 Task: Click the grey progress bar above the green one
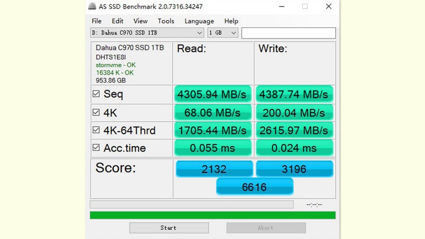pos(192,204)
